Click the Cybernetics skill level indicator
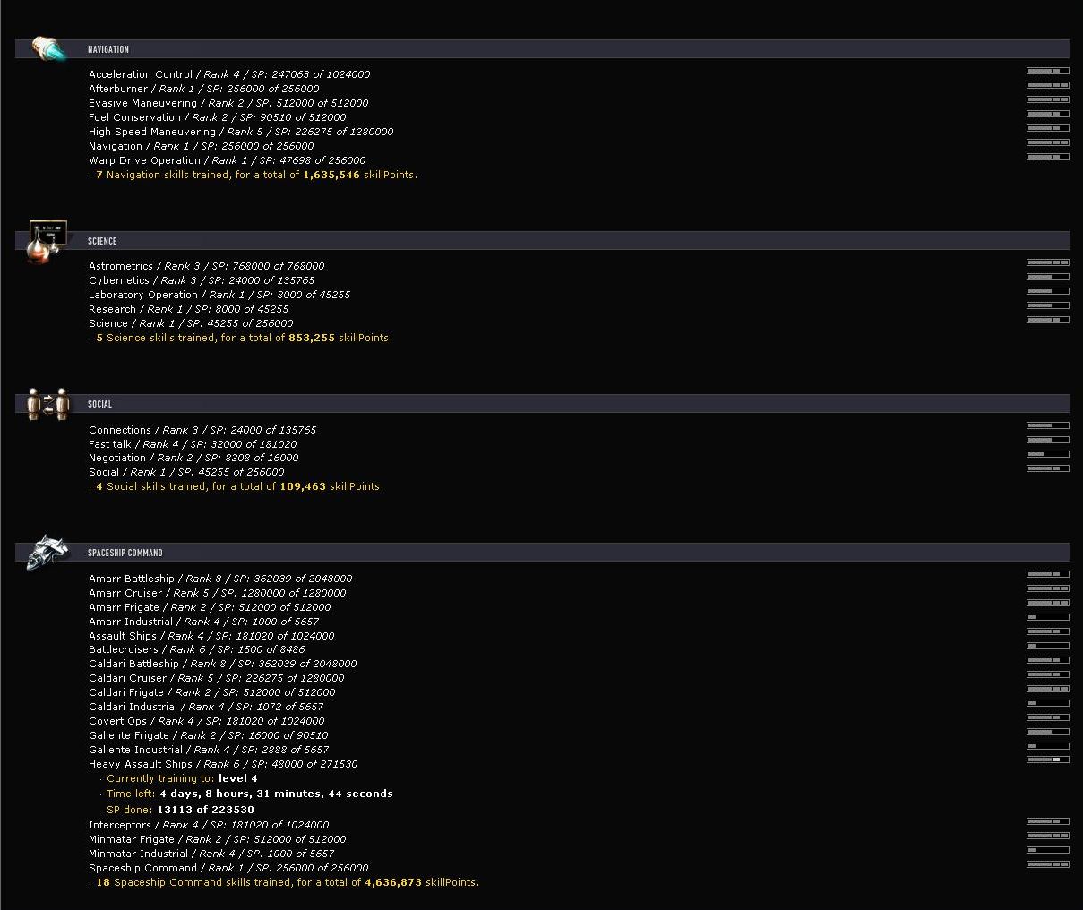Viewport: 1083px width, 910px height. [1047, 277]
